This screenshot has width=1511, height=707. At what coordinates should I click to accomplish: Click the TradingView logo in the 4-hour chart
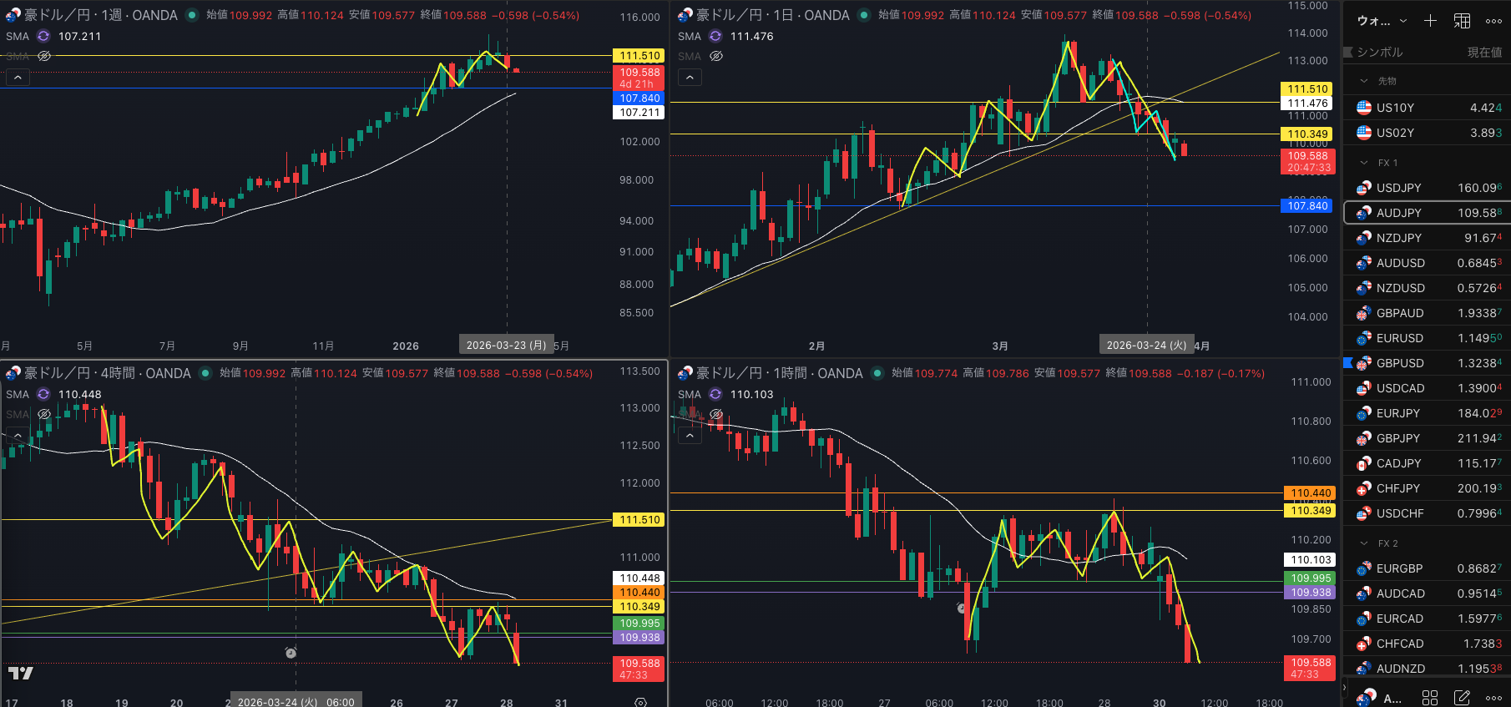pyautogui.click(x=21, y=673)
